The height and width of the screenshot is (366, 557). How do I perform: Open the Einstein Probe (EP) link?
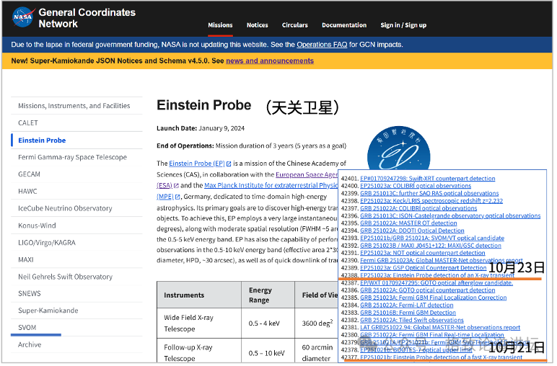(198, 164)
